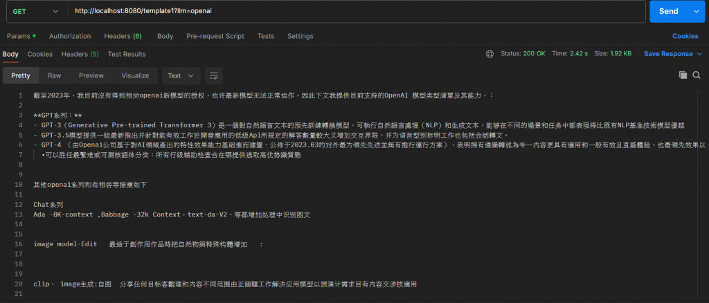Viewport: 709px width, 303px height.
Task: Click the Status 200 OK text
Action: coord(523,54)
